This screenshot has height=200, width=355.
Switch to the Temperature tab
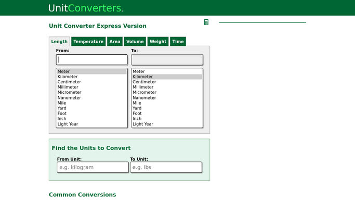point(88,42)
